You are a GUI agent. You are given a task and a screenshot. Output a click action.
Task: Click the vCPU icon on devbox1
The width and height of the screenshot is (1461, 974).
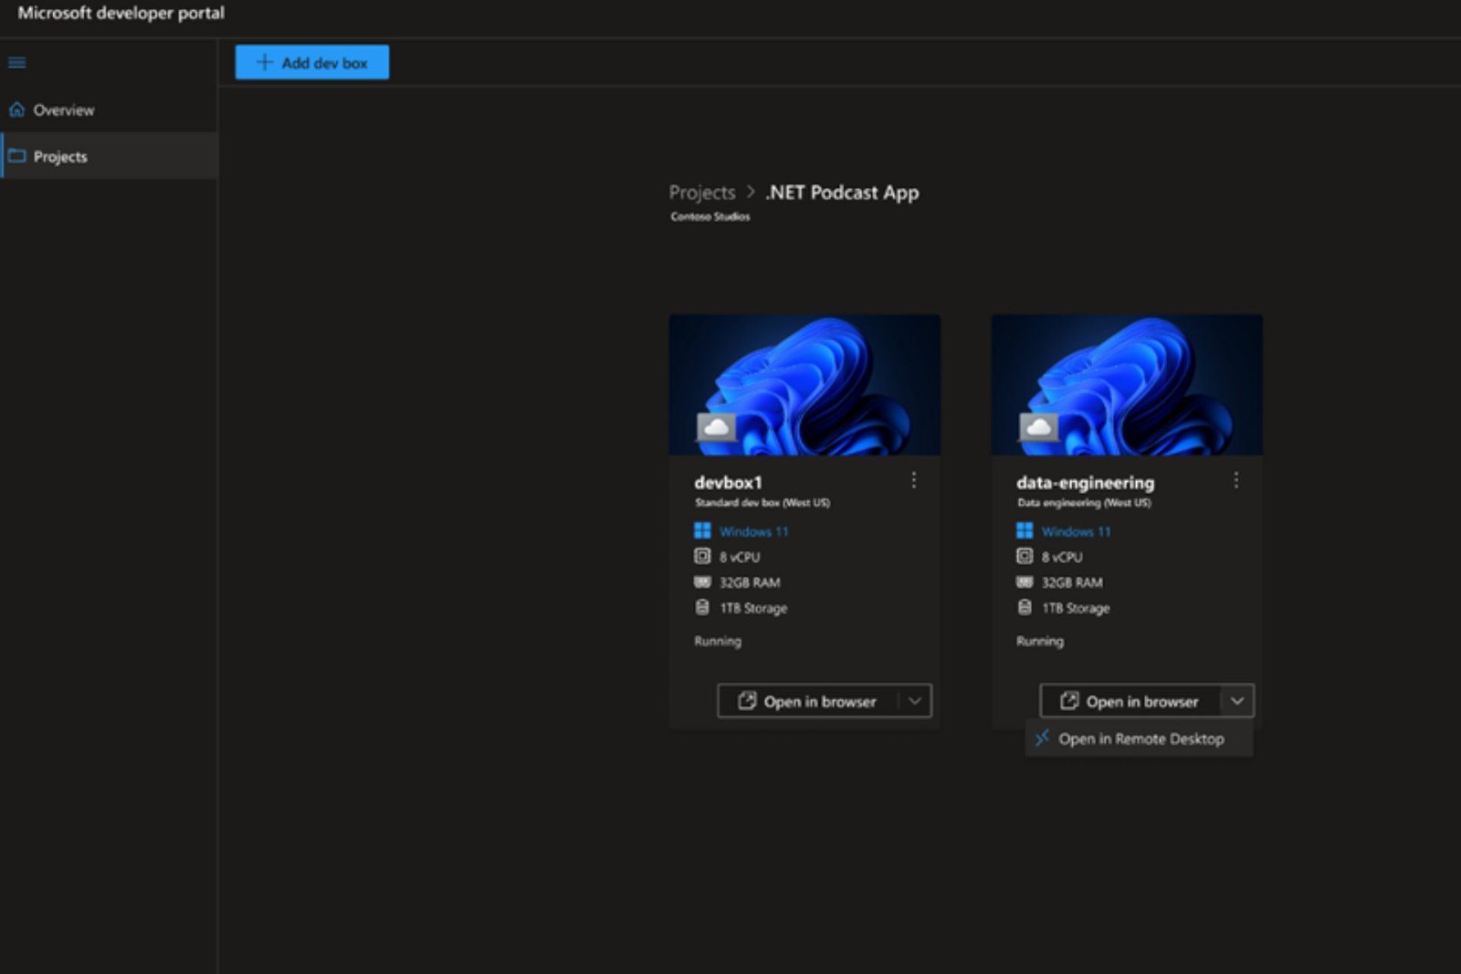coord(702,556)
